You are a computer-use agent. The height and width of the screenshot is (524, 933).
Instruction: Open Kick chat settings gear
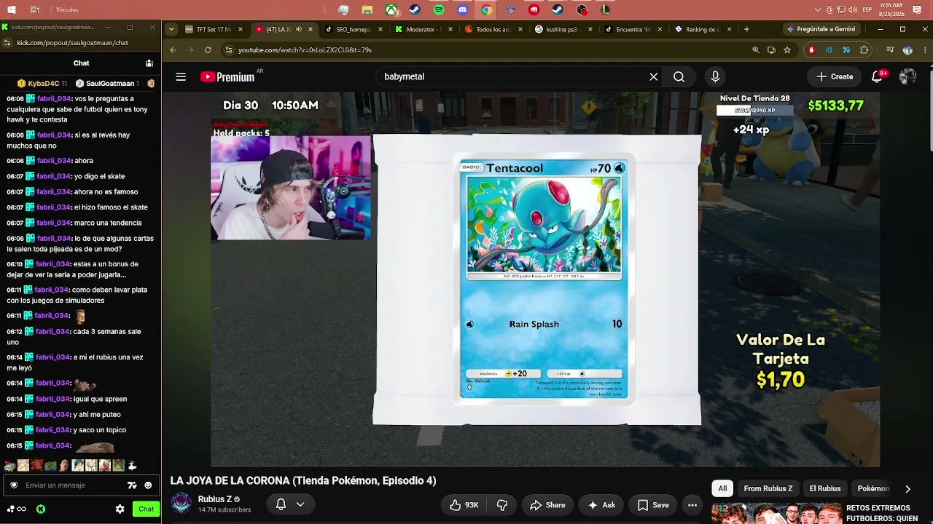pyautogui.click(x=120, y=509)
